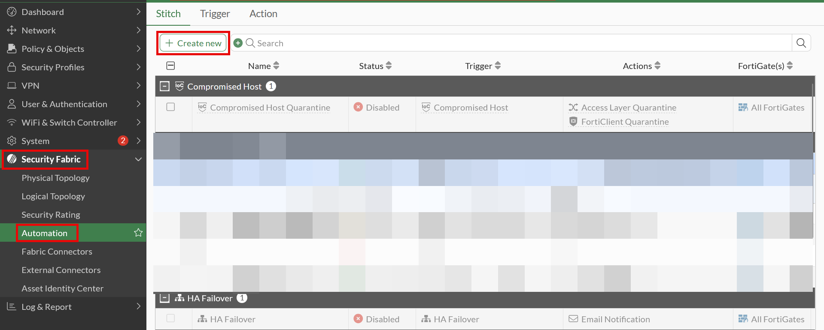The width and height of the screenshot is (824, 330).
Task: Click the magnifier icon at search bar's right end
Action: click(801, 43)
